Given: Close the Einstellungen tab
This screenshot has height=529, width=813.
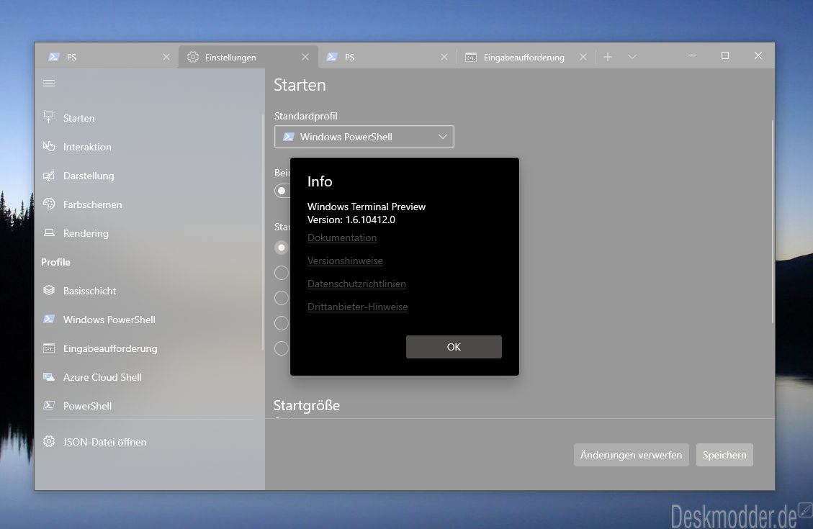Looking at the screenshot, I should 305,57.
